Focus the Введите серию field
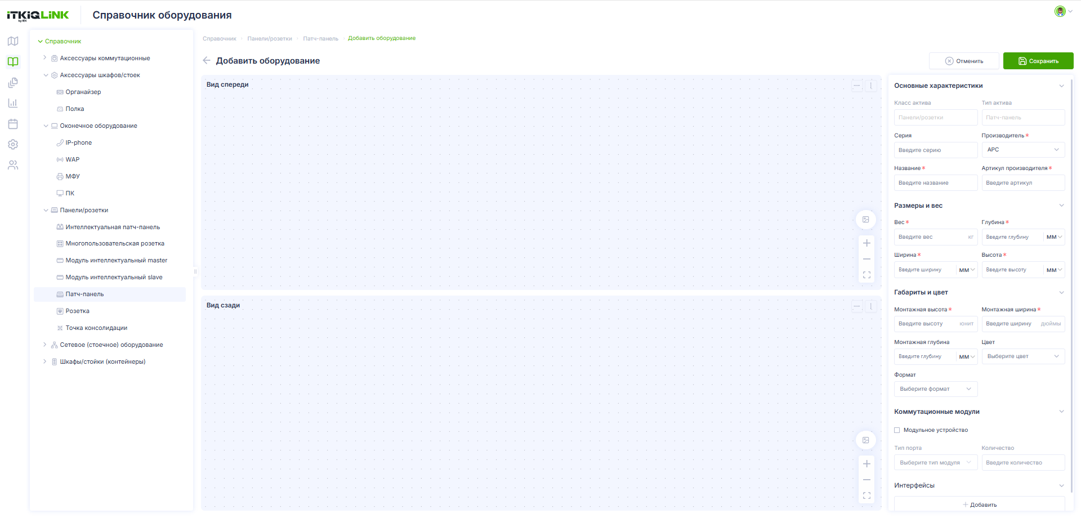 pos(936,150)
